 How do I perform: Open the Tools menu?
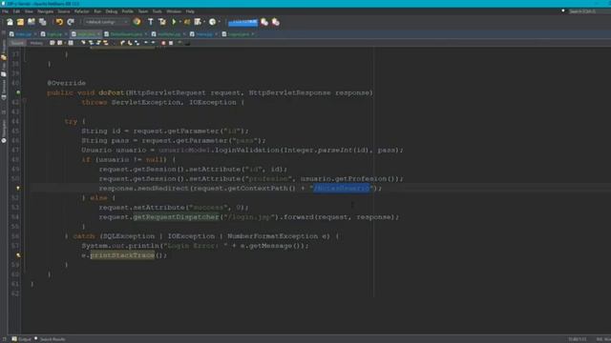pyautogui.click(x=157, y=11)
